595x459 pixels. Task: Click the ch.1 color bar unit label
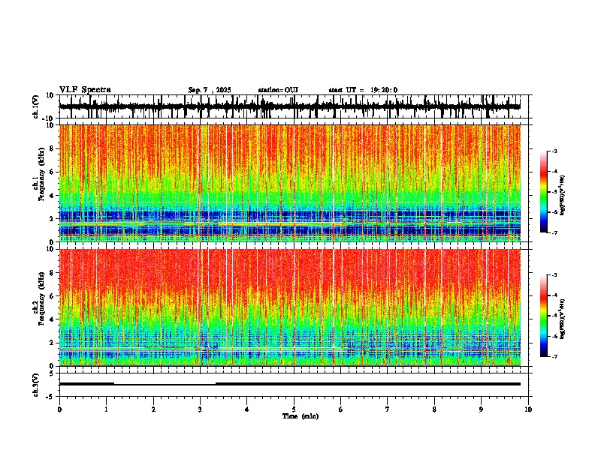pos(562,196)
